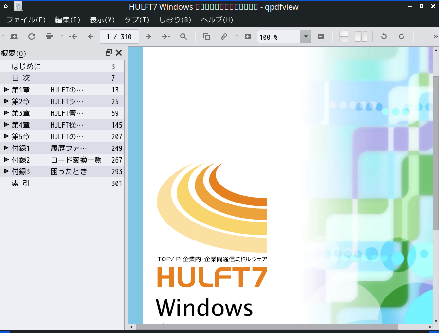Jump to the first page arrow
The image size is (439, 333).
[x=73, y=37]
